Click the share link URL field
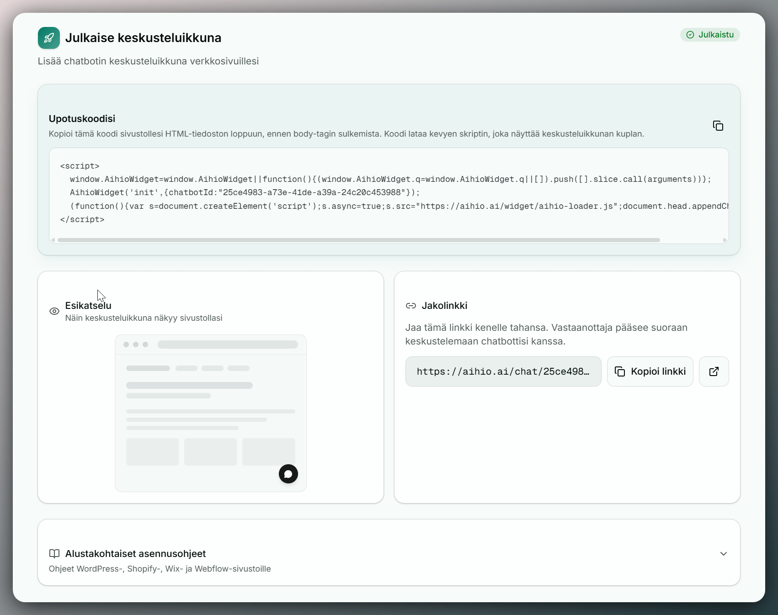The image size is (778, 615). point(503,371)
